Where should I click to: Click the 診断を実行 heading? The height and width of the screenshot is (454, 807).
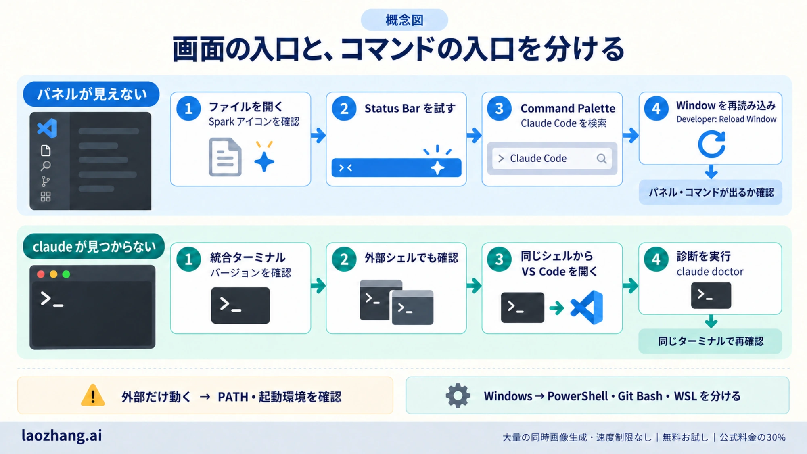(x=703, y=256)
